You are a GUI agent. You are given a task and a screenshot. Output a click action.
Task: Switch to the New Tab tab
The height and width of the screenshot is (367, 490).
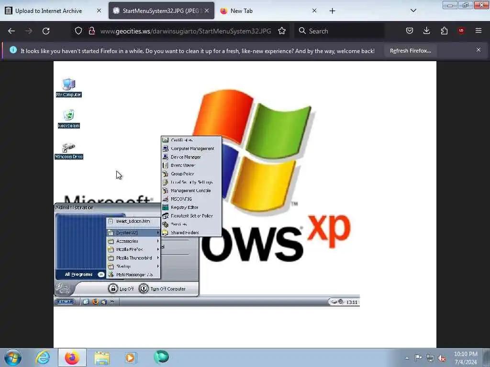click(x=269, y=11)
